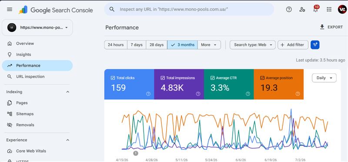Click the plus icon in Add filter
This screenshot has height=162, width=348.
(282, 45)
